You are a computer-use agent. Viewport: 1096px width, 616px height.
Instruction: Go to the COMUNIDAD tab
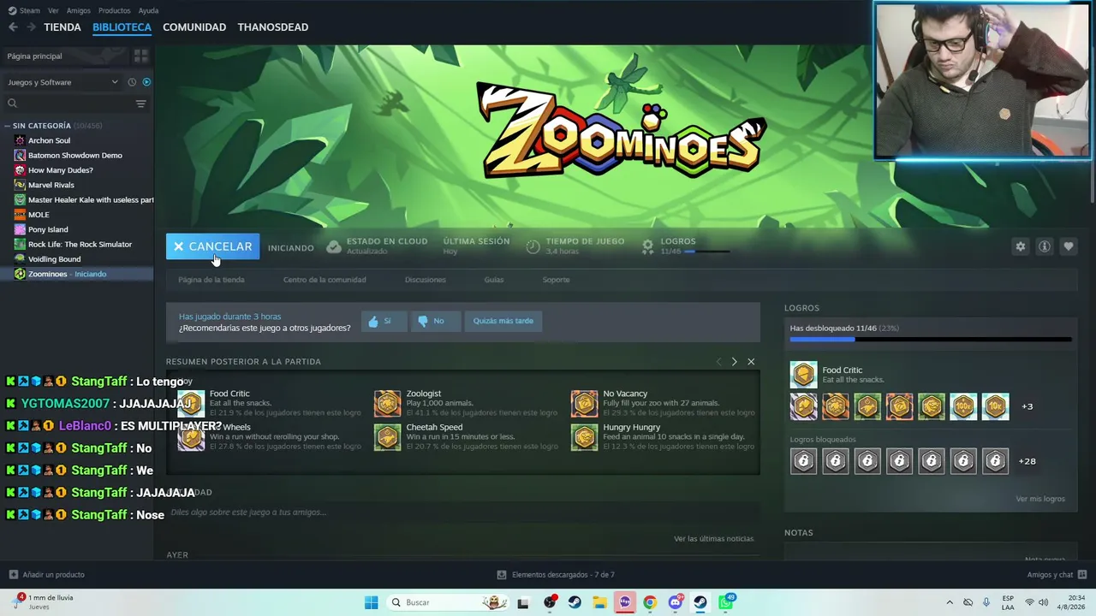[x=194, y=27]
